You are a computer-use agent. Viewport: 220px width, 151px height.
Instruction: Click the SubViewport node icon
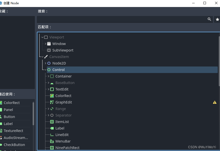click(x=49, y=50)
